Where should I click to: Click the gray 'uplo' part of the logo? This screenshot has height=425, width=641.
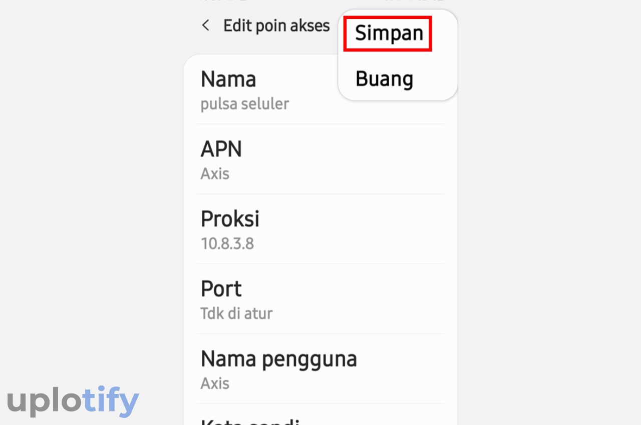click(x=45, y=401)
